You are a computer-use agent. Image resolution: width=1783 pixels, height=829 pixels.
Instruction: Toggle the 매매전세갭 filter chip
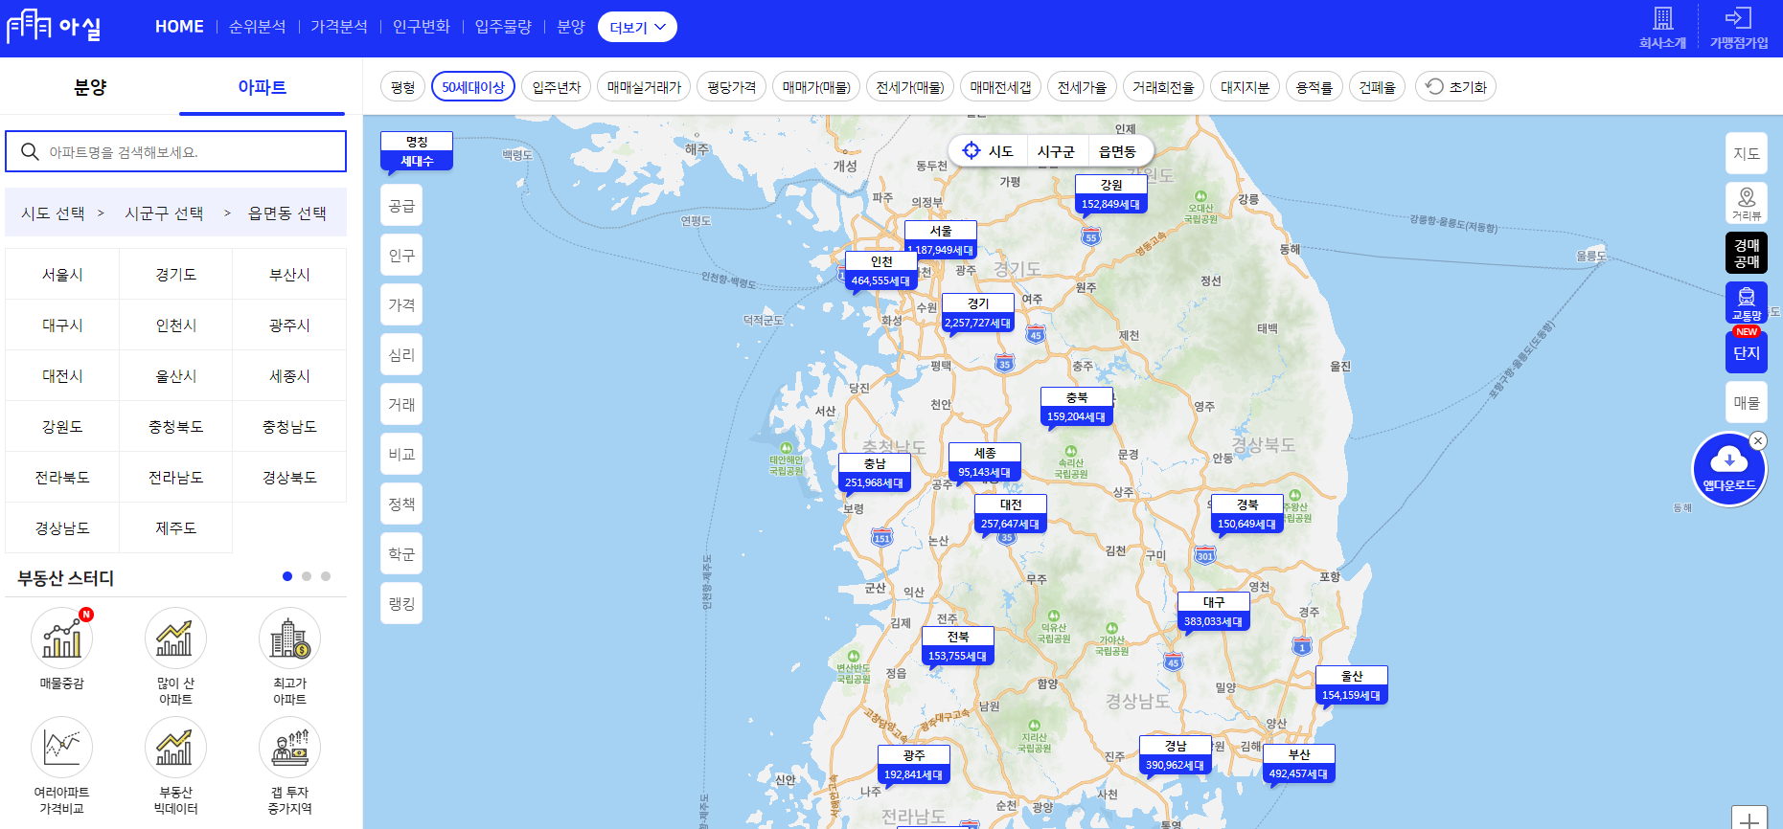pos(1000,87)
